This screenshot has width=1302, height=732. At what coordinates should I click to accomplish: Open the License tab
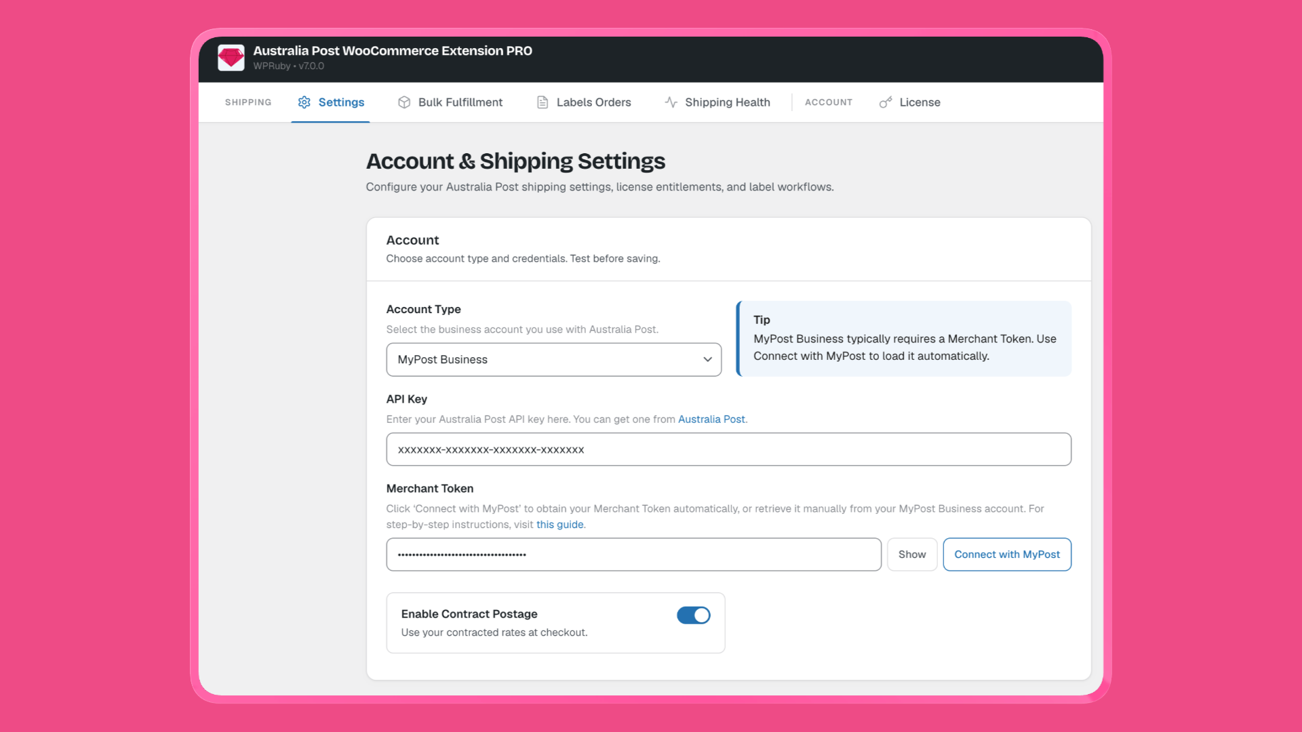[910, 102]
